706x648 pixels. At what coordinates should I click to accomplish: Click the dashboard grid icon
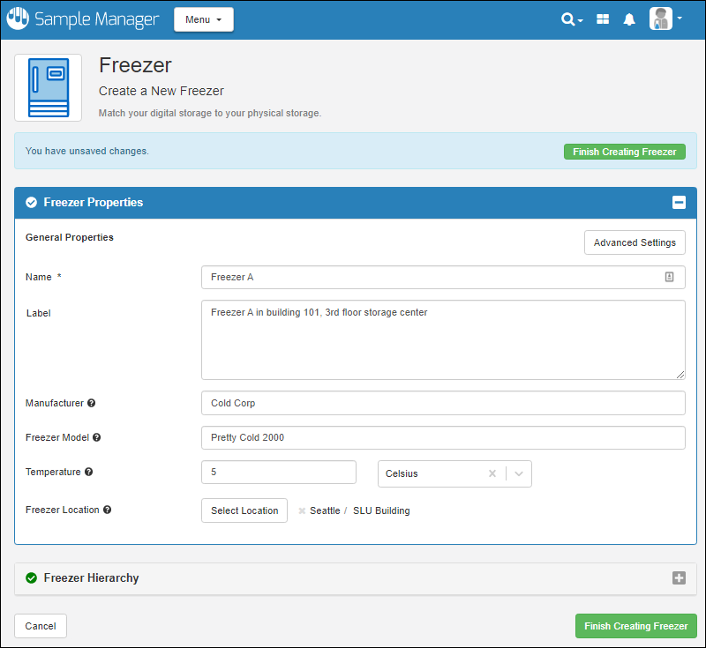603,19
